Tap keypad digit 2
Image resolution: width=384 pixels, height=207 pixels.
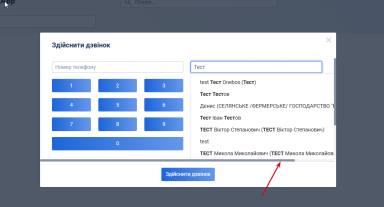(117, 85)
